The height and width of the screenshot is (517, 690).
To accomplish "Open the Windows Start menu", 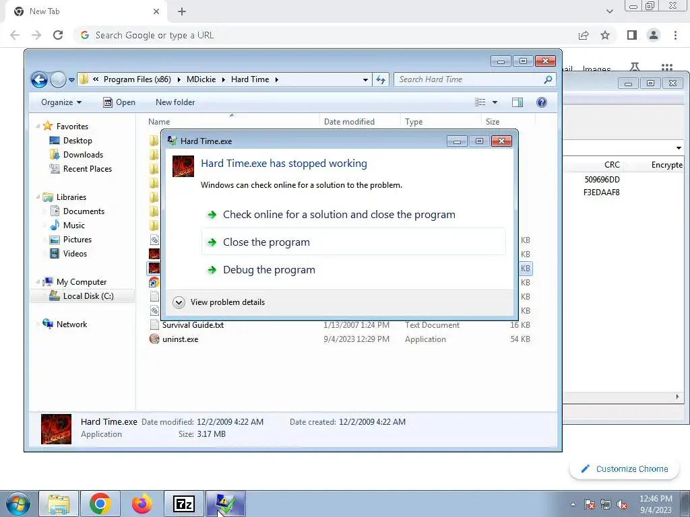I will (x=18, y=504).
